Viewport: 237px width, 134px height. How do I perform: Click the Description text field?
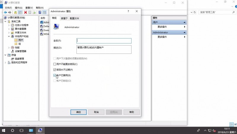pyautogui.click(x=104, y=49)
